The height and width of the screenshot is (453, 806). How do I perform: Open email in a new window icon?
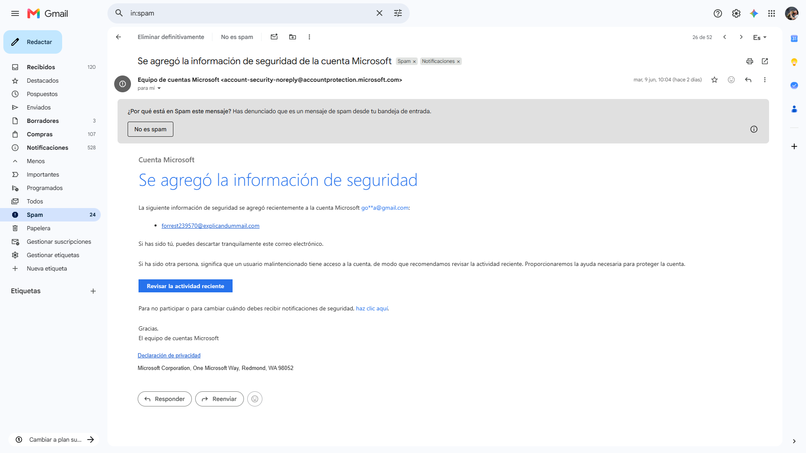(765, 61)
